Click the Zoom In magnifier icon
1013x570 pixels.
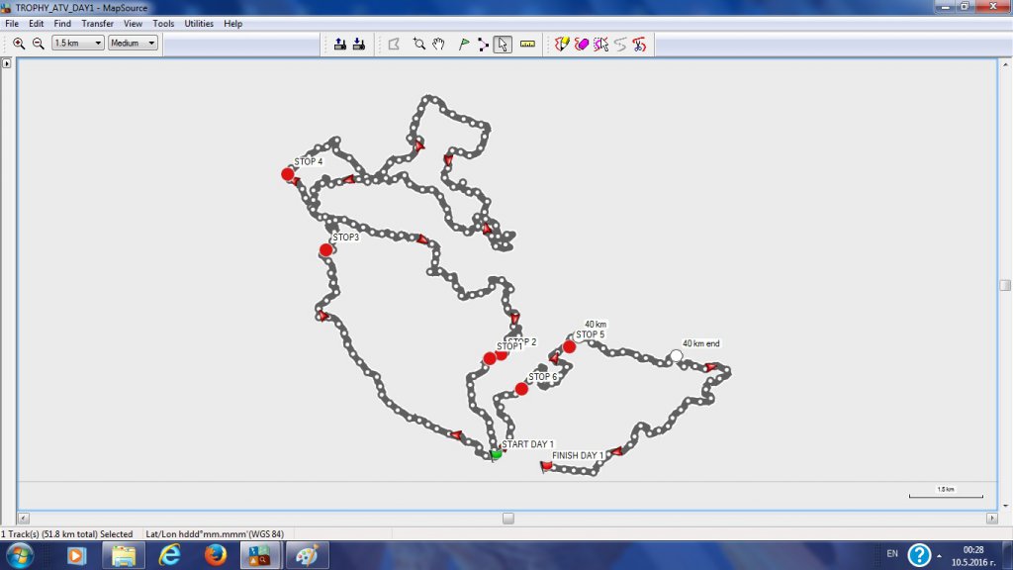tap(19, 44)
